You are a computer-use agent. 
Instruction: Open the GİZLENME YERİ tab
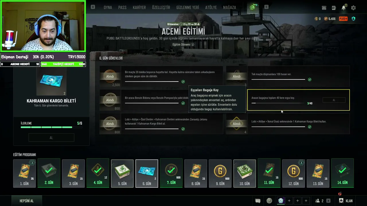(x=188, y=7)
